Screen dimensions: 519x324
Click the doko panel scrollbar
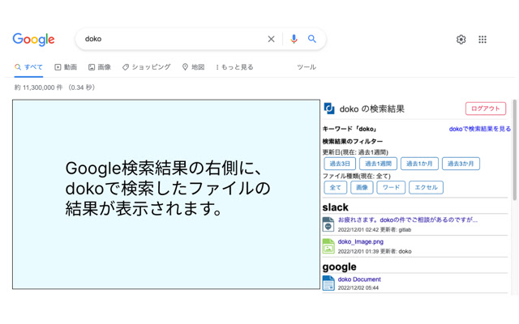(514, 150)
